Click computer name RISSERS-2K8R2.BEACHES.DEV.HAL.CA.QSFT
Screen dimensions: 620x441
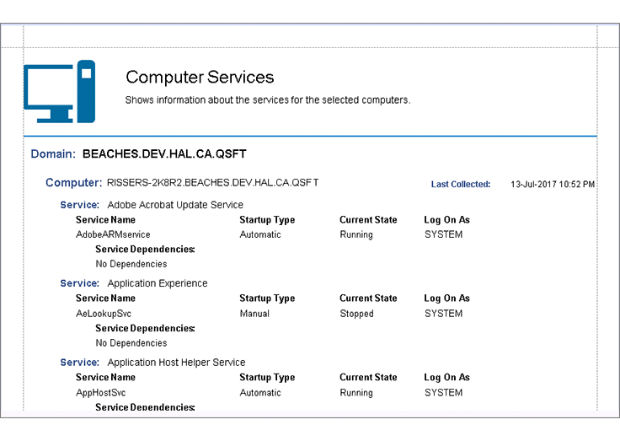pos(213,182)
